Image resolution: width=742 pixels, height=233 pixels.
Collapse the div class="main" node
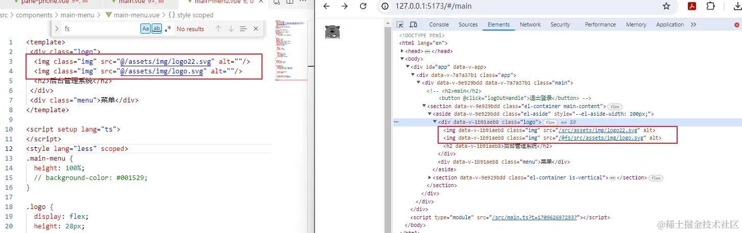click(418, 83)
